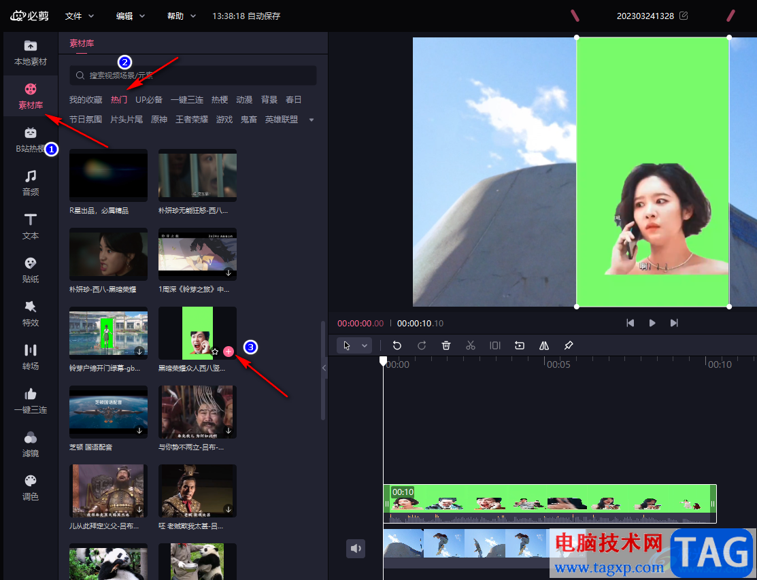Add 黑暗荣耀众人西八 clip with pink plus

coord(229,352)
